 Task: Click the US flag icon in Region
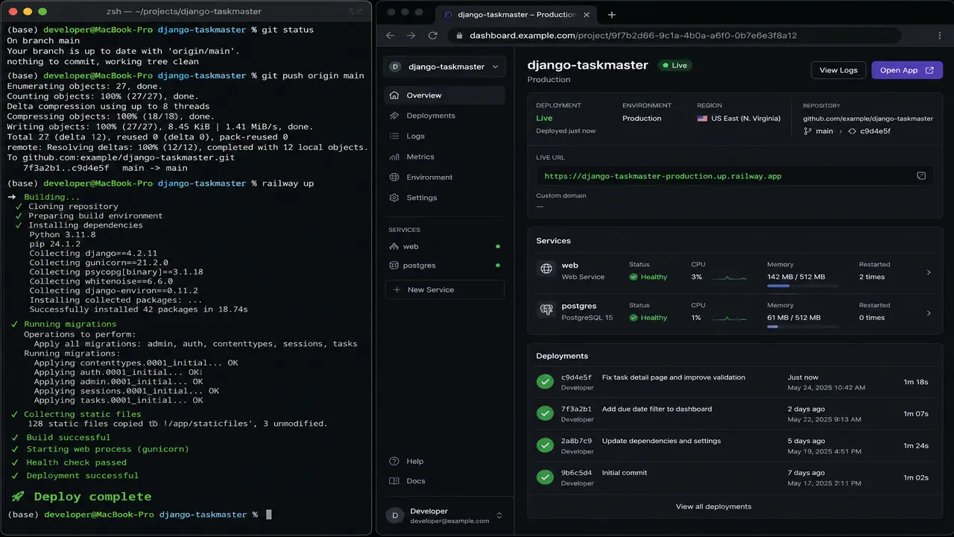(x=702, y=119)
